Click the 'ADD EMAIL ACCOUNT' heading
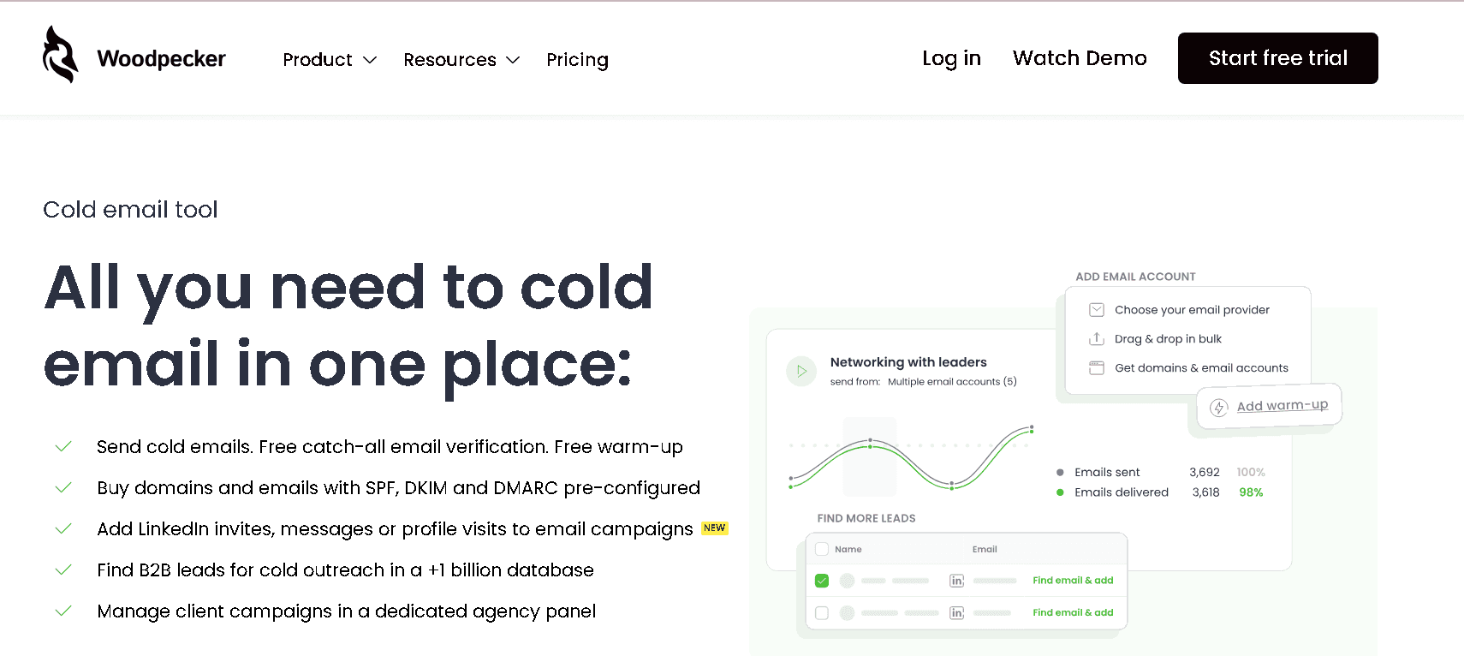This screenshot has height=656, width=1464. pyautogui.click(x=1135, y=277)
